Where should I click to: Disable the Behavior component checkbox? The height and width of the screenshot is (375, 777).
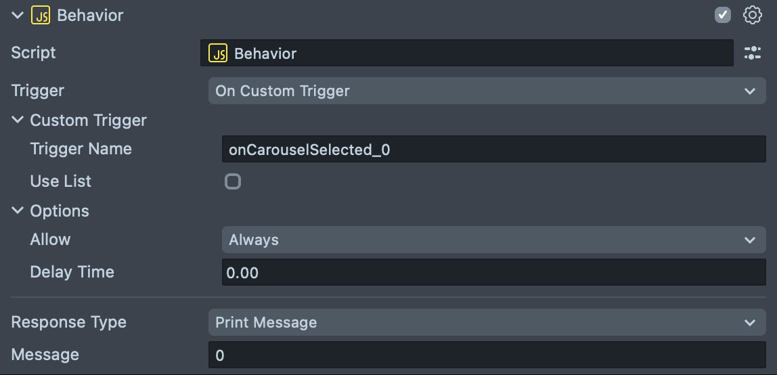pyautogui.click(x=723, y=16)
